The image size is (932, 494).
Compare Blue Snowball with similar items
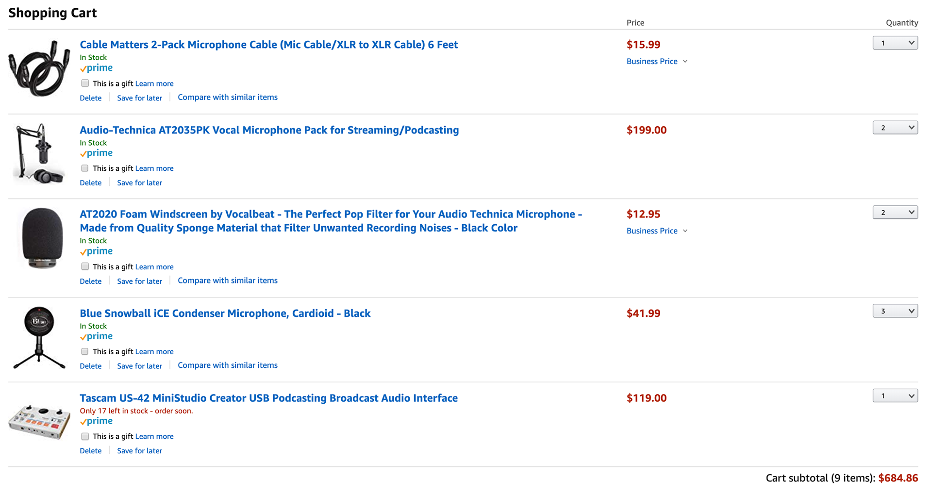coord(228,365)
